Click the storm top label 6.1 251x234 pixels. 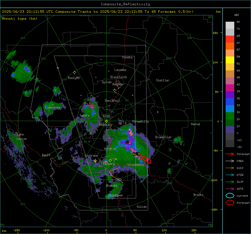tap(88, 103)
